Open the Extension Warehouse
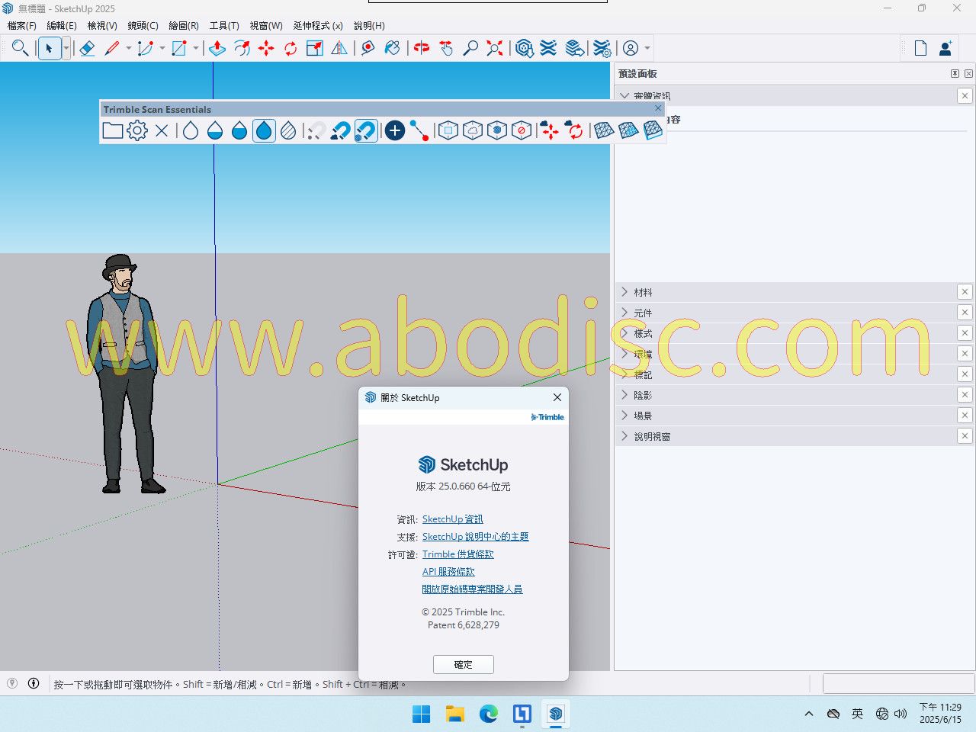The height and width of the screenshot is (732, 976). pyautogui.click(x=548, y=48)
